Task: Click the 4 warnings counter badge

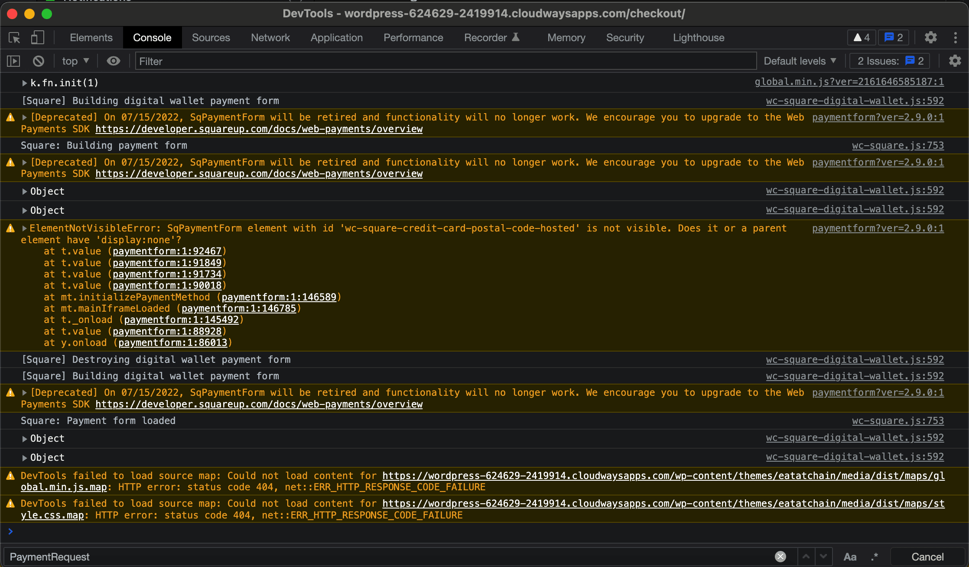Action: click(862, 38)
